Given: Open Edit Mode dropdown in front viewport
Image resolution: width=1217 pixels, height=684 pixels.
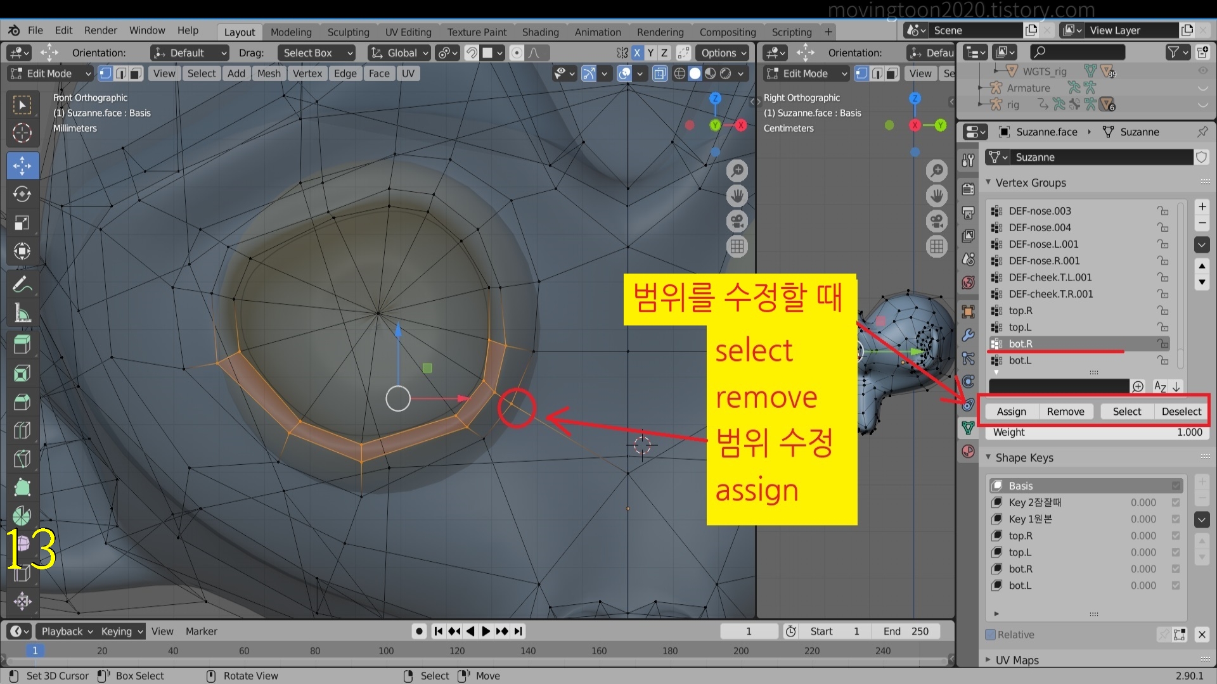Looking at the screenshot, I should click(x=49, y=73).
